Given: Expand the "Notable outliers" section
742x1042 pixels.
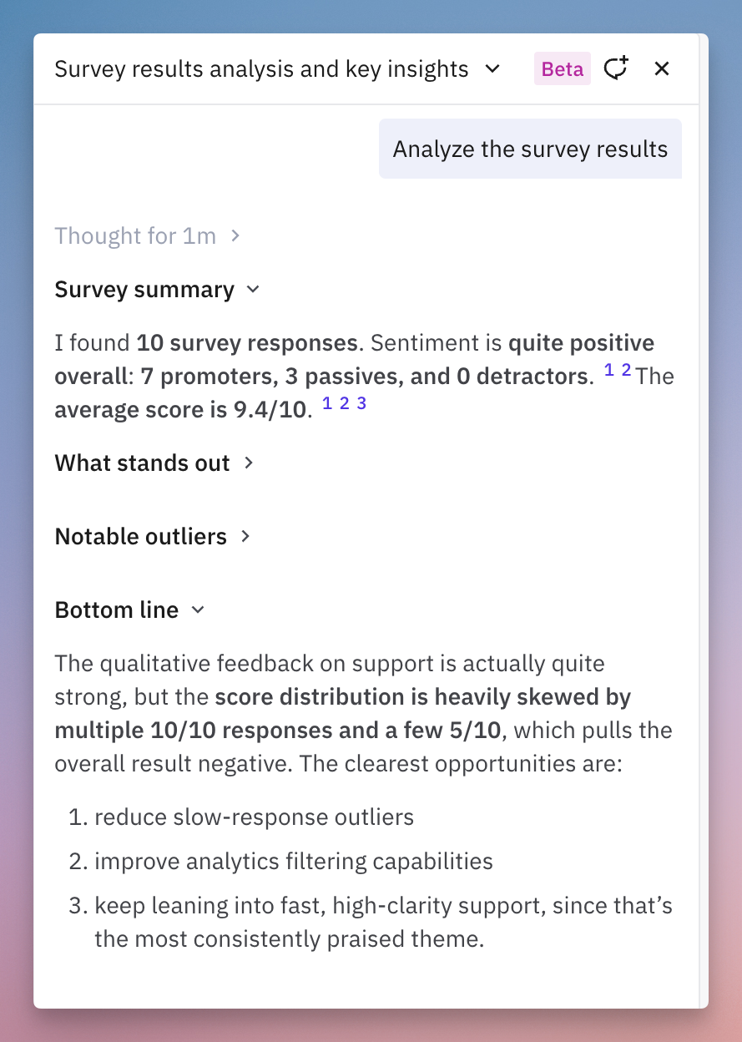Looking at the screenshot, I should 153,536.
